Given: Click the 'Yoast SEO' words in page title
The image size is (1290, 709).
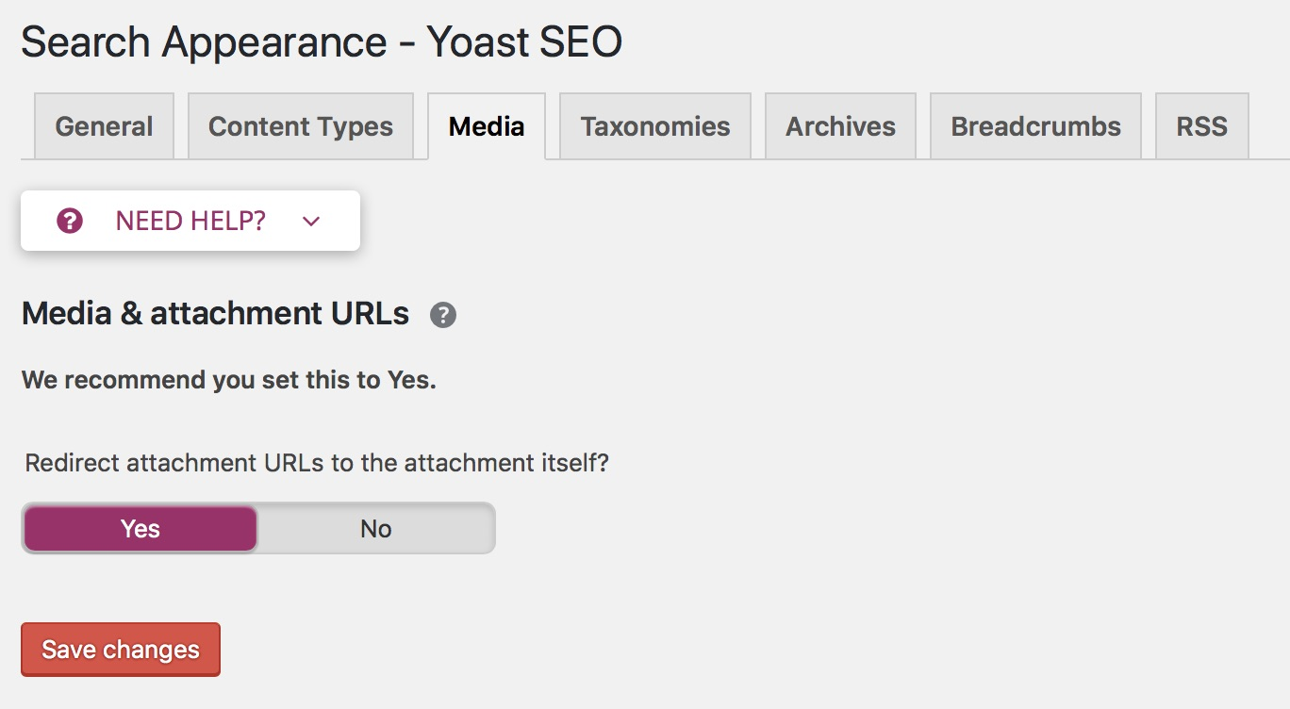Looking at the screenshot, I should coord(524,42).
